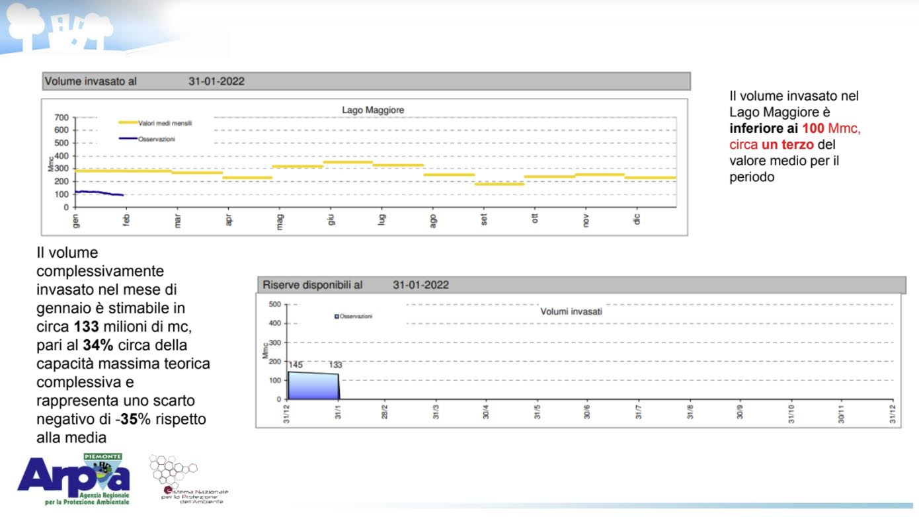
Task: Click the white tree and buildings graphic
Action: click(60, 28)
